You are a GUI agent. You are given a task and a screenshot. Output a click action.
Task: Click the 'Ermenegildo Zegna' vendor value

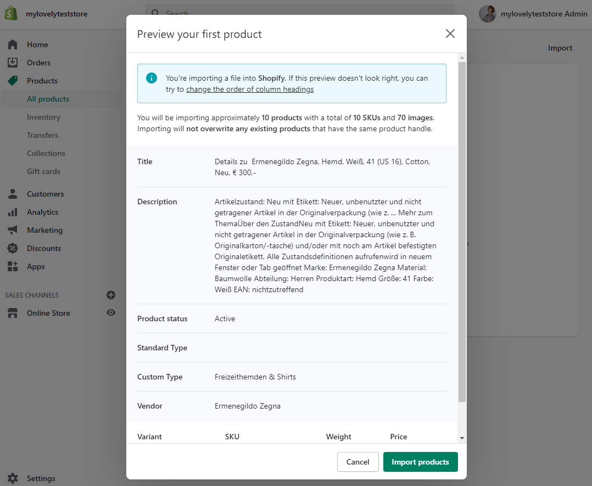[x=247, y=406]
